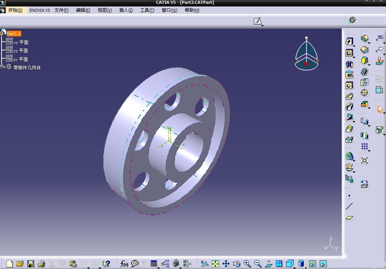
Task: Click the Formula f(x) icon
Action: 124,264
